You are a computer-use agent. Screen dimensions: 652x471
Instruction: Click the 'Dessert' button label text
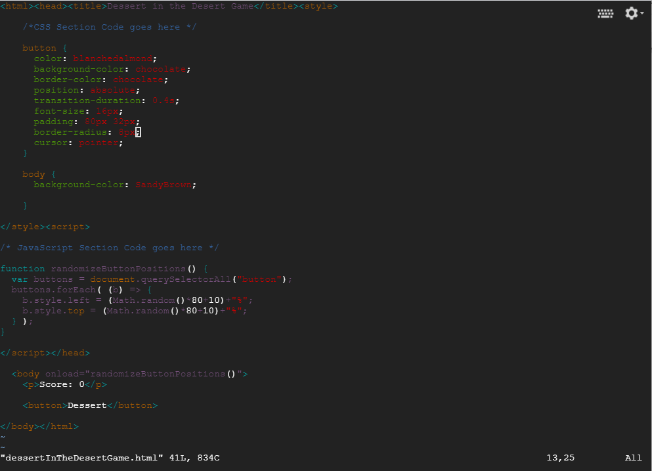coord(87,406)
